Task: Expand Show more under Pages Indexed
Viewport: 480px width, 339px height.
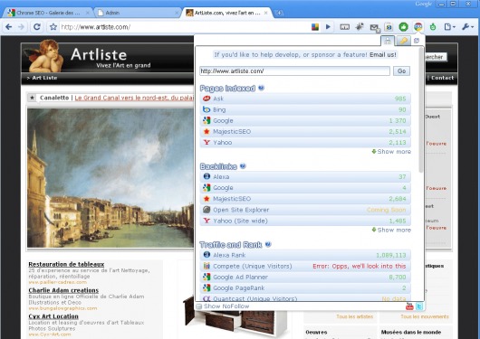Action: pos(391,152)
